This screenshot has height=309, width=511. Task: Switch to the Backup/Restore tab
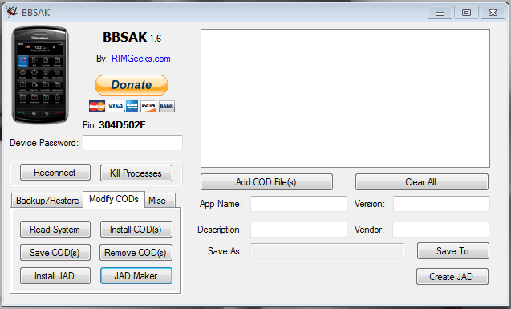pyautogui.click(x=47, y=201)
